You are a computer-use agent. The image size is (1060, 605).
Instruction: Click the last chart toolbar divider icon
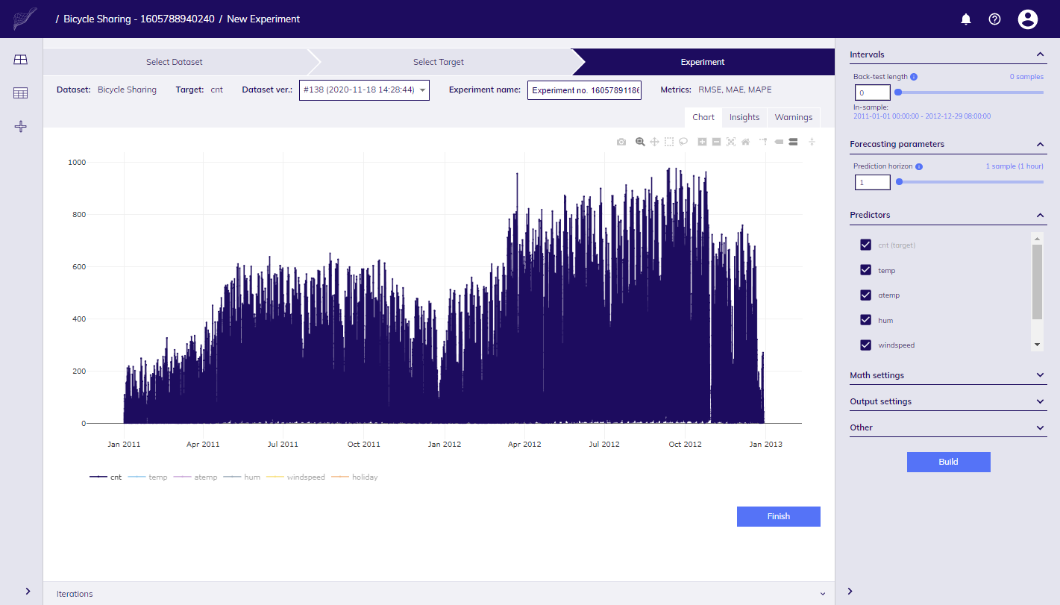[x=812, y=142]
